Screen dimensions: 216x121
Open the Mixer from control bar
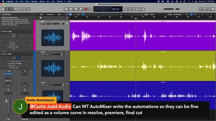pos(25,9)
